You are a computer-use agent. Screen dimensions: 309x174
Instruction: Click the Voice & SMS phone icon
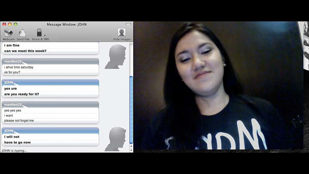point(39,33)
